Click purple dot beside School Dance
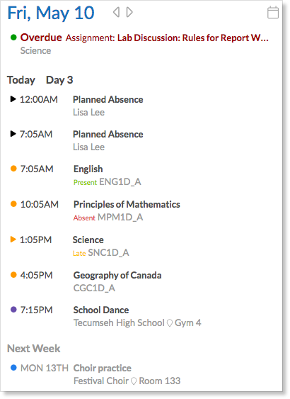The image size is (290, 399). point(13,310)
